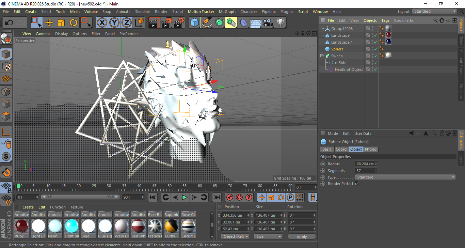This screenshot has height=248, width=465.
Task: Open the Size mode dropdown
Action: click(269, 236)
